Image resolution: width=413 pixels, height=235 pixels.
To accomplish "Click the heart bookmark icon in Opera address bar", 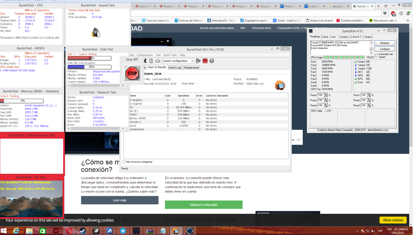I will (385, 13).
